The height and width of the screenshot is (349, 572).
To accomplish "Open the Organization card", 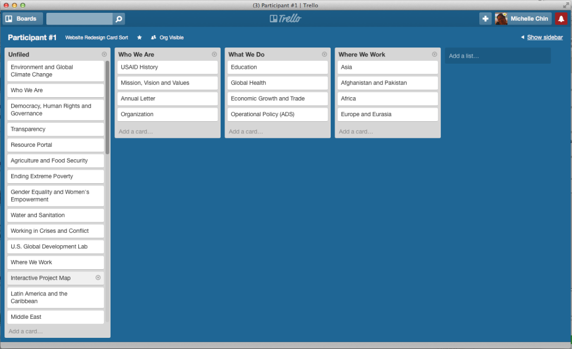I will click(168, 114).
